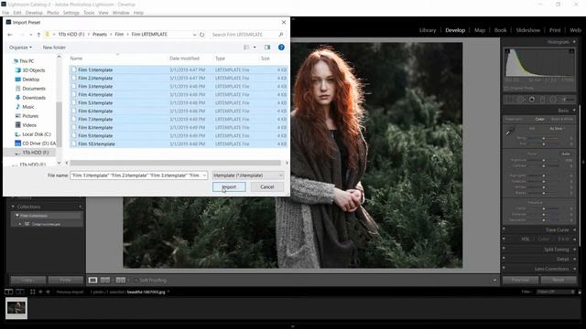Click Up one level arrow in dialog
The height and width of the screenshot is (329, 586).
pos(38,35)
